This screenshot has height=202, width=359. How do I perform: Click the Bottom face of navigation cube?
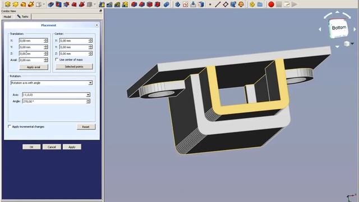tap(339, 28)
